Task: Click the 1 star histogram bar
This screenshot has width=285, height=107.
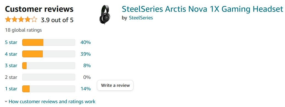Action: (x=49, y=89)
